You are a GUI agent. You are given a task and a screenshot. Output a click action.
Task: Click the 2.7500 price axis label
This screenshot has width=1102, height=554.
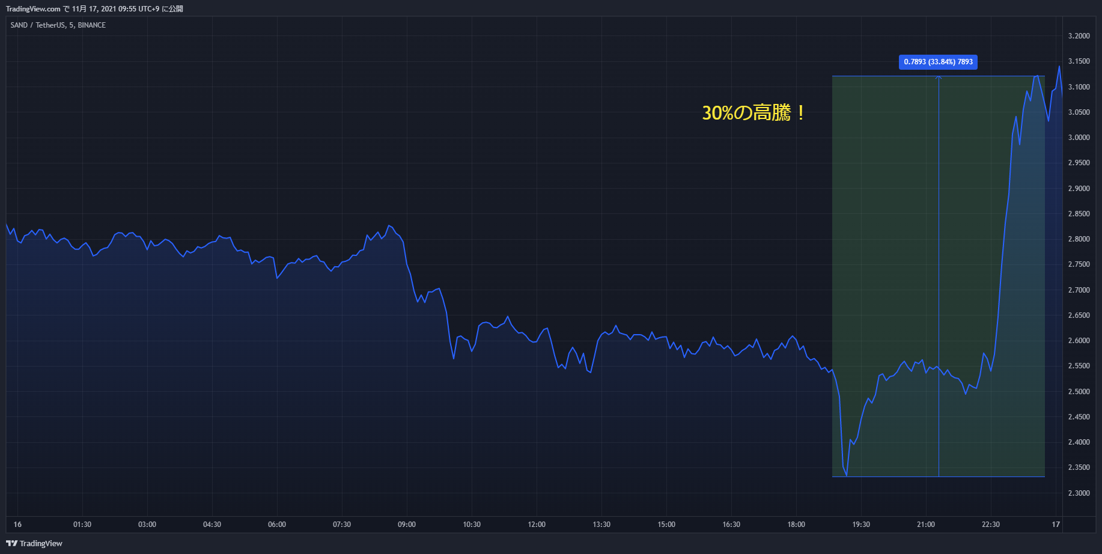coord(1079,264)
